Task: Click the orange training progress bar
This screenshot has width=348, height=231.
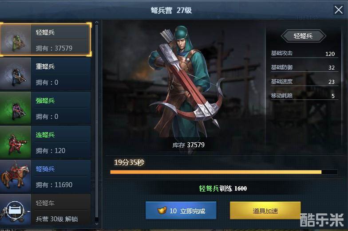Action: coord(224,172)
